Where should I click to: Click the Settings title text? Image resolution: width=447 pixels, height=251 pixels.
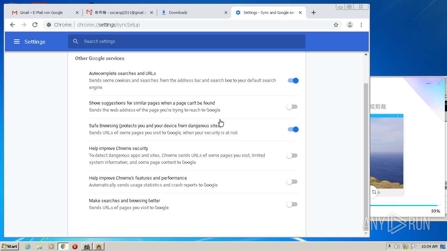point(35,41)
